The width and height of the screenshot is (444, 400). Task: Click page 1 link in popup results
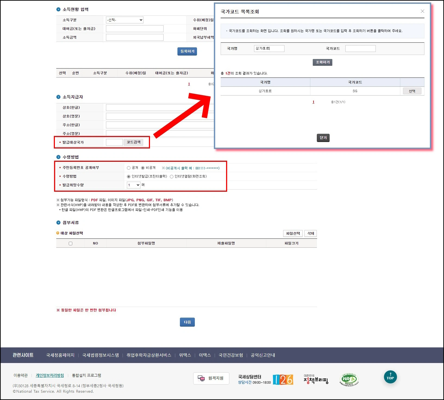click(313, 102)
